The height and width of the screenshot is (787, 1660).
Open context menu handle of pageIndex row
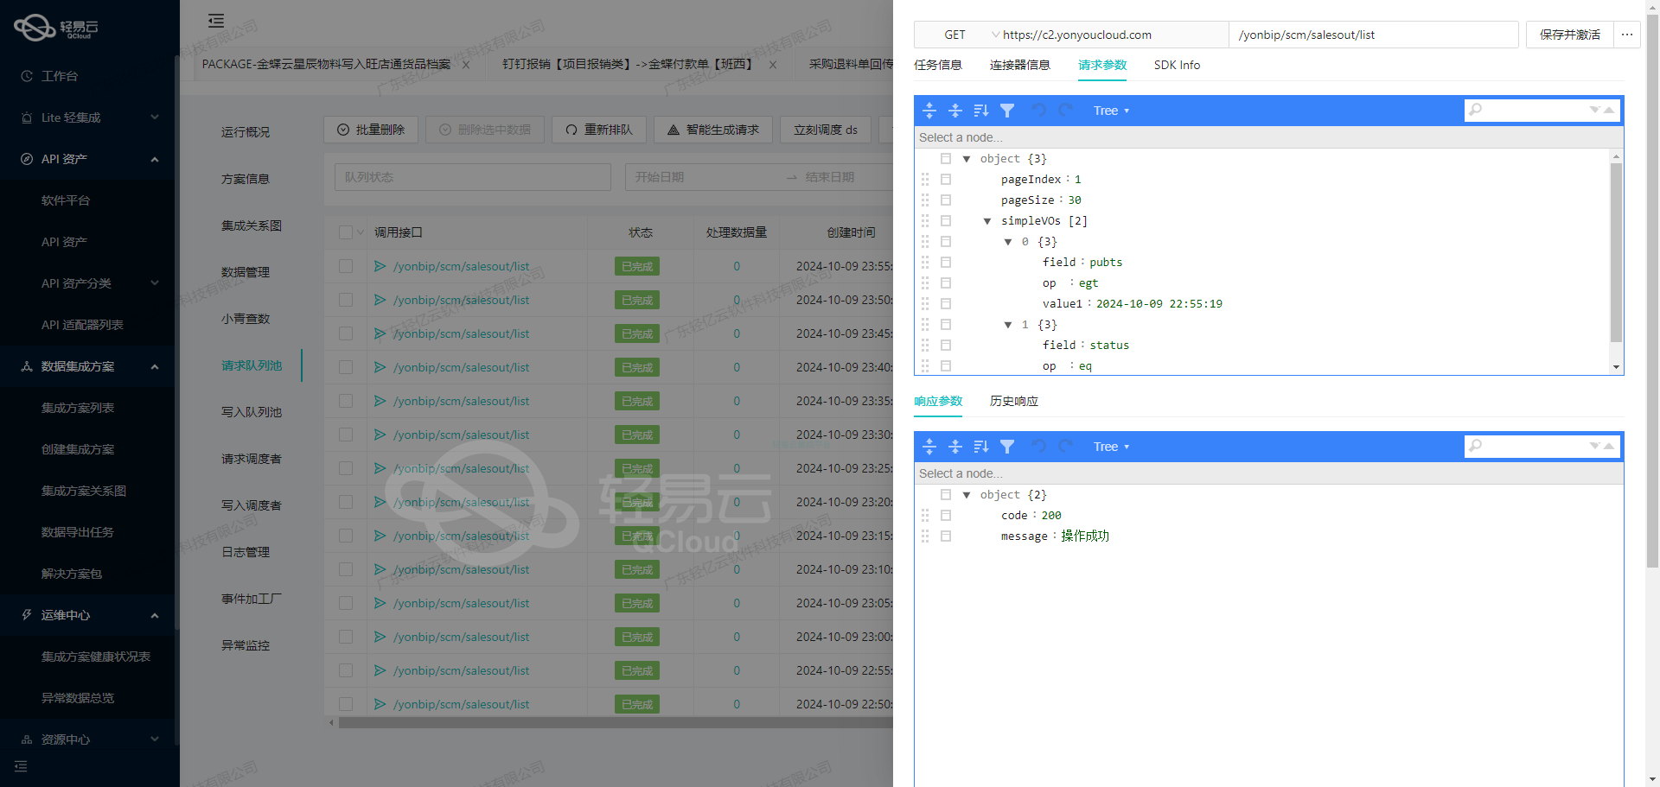[x=925, y=179]
